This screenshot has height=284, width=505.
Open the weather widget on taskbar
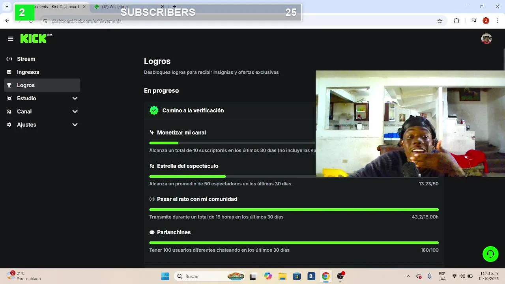click(x=24, y=276)
